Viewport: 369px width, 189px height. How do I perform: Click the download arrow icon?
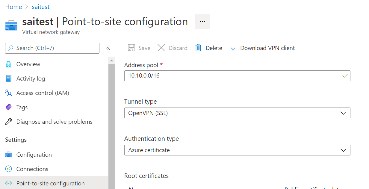233,48
